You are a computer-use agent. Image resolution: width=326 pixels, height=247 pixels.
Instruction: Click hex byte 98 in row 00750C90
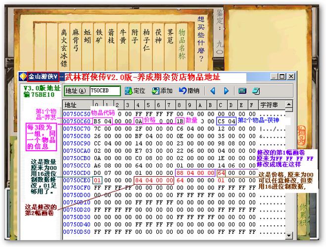tap(221, 143)
